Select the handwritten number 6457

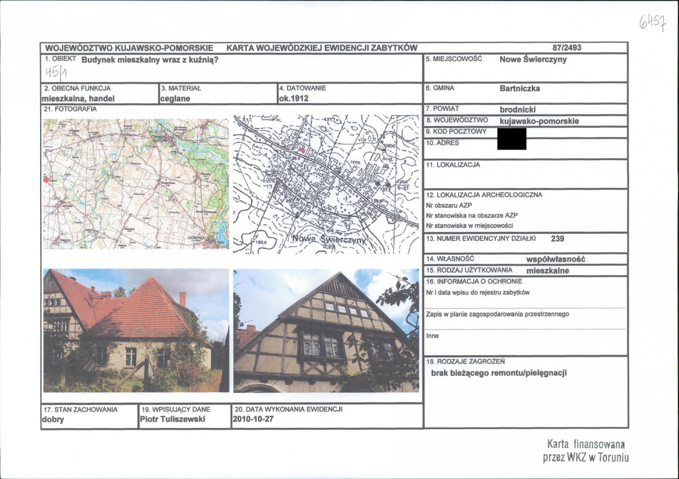point(652,22)
